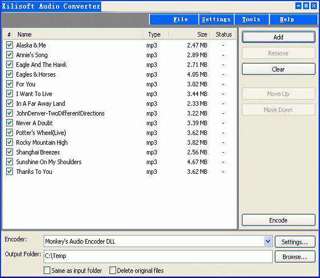Select Sunshine On My Shoulders name
This screenshot has height=278, width=320.
[49, 162]
